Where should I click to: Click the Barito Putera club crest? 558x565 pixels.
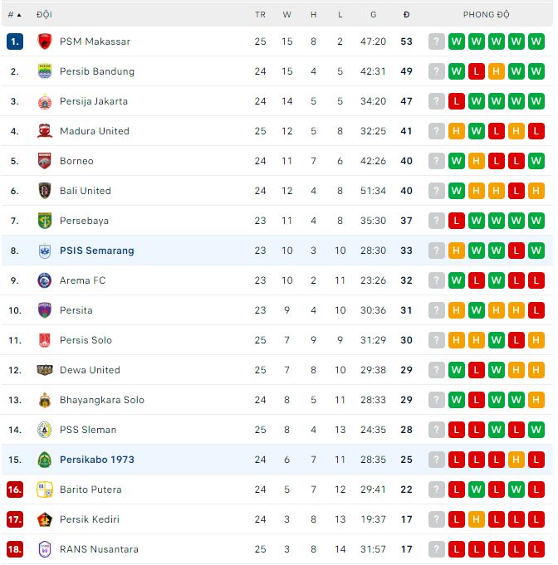(x=45, y=490)
